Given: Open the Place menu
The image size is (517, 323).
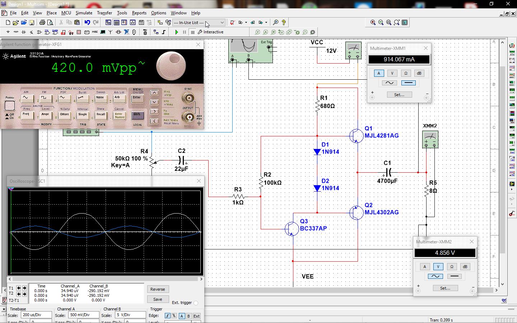Looking at the screenshot, I should [52, 13].
